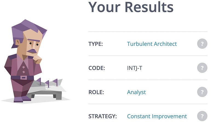The height and width of the screenshot is (125, 219).
Task: Click the character's hand on chin
Action: tap(38, 59)
